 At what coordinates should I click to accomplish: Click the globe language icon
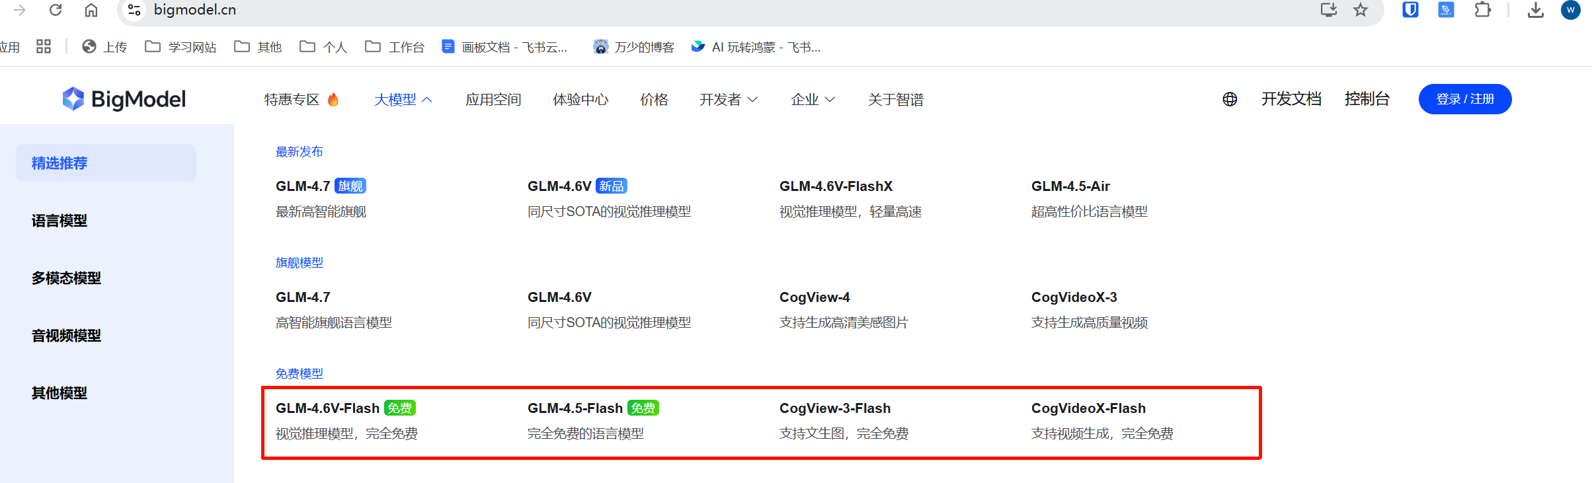pos(1230,99)
